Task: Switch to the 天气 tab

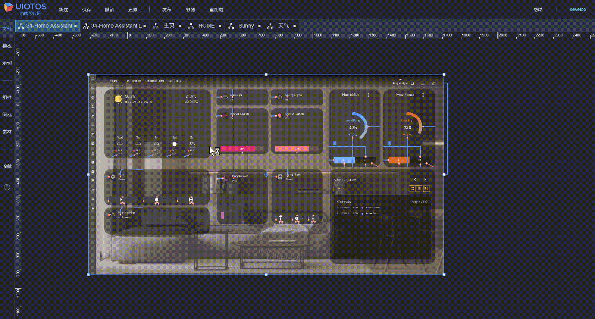Action: coord(281,26)
